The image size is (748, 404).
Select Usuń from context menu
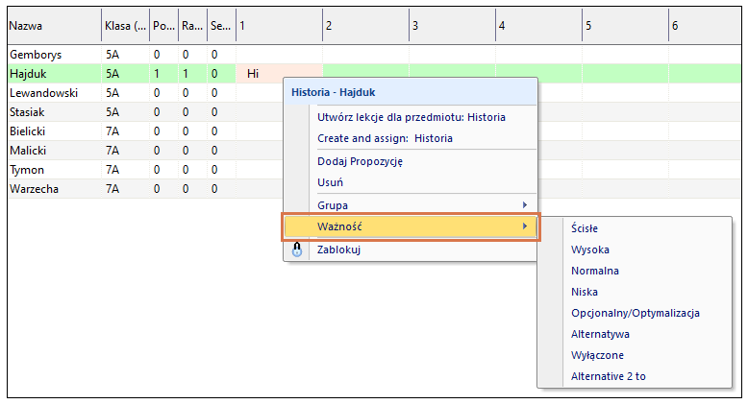[x=331, y=182]
